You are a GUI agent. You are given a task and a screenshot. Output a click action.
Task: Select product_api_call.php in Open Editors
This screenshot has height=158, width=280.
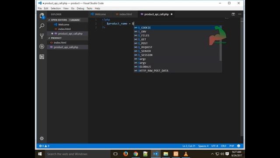[67, 33]
